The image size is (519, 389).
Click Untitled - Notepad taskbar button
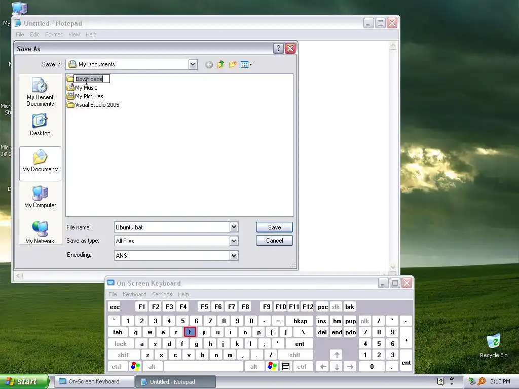tap(175, 381)
